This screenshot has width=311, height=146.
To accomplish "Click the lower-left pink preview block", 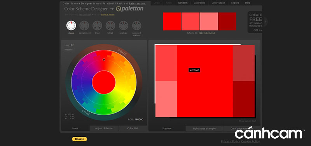I will pyautogui.click(x=166, y=99).
